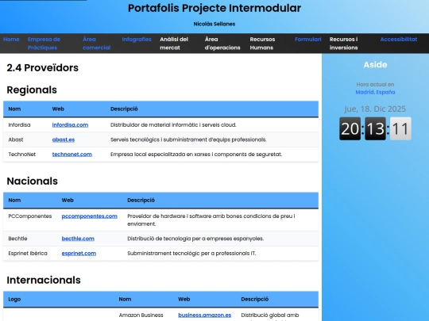Click the Regionals heading
The width and height of the screenshot is (429, 321).
32,90
